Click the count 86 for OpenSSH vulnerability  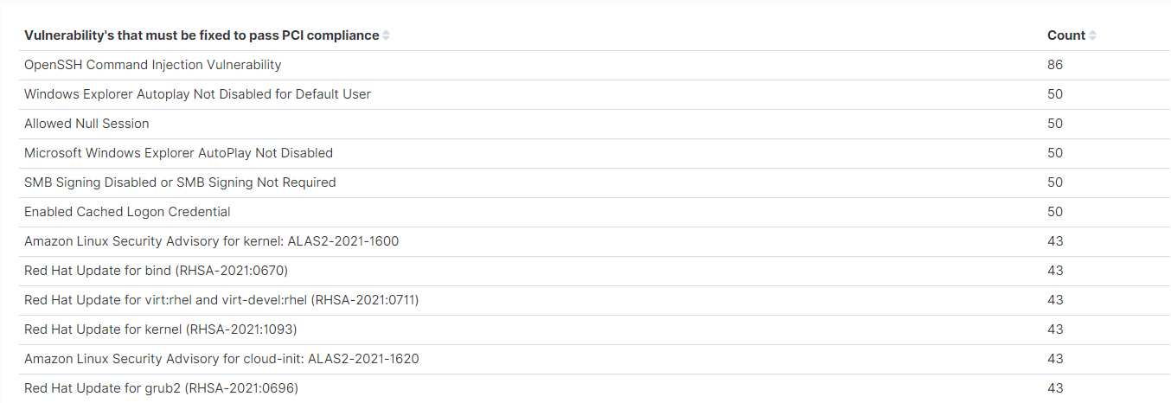pyautogui.click(x=1054, y=65)
